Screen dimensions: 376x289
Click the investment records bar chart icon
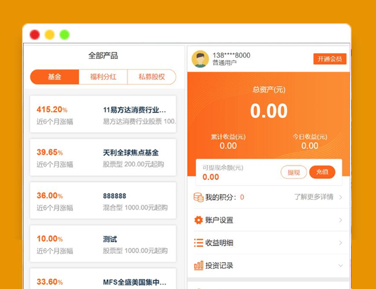pos(198,265)
